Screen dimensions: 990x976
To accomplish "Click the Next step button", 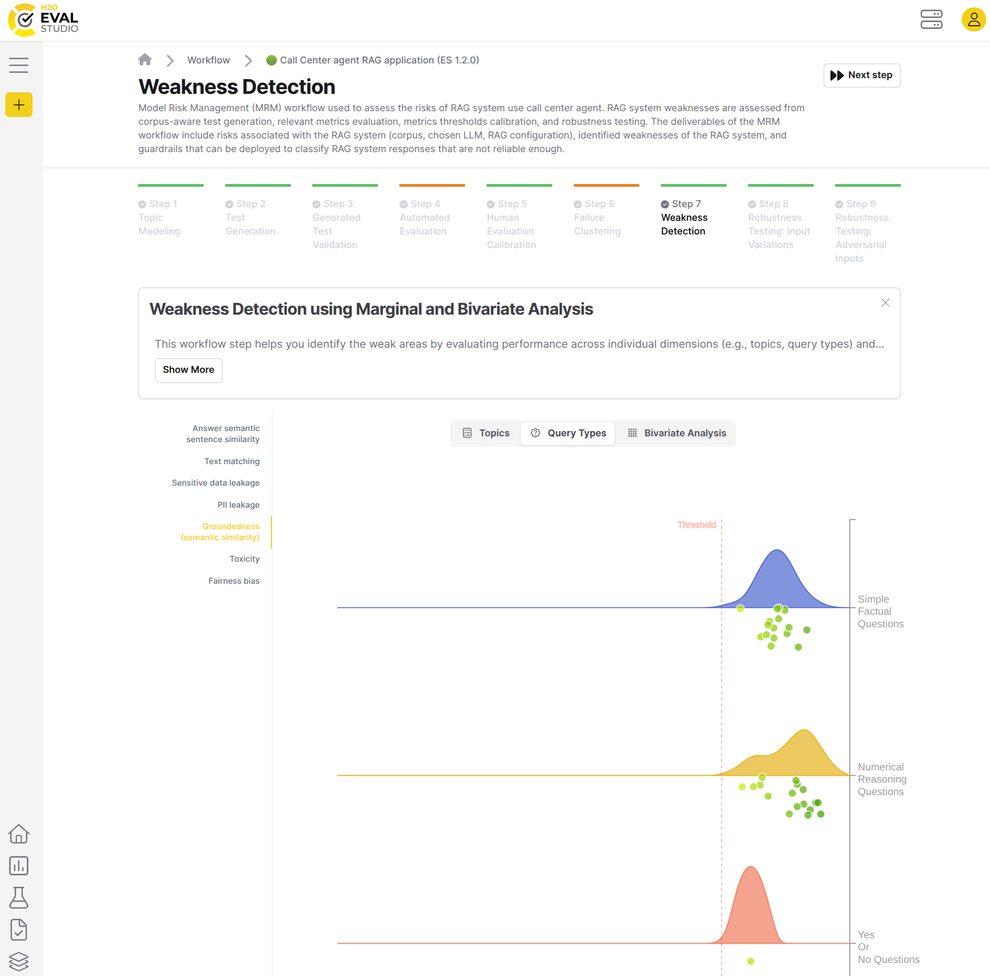I will [861, 75].
